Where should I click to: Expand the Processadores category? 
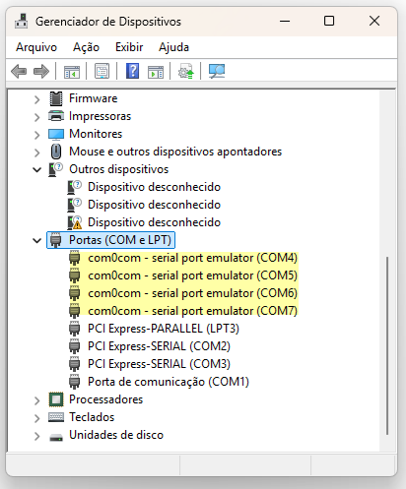tap(36, 400)
